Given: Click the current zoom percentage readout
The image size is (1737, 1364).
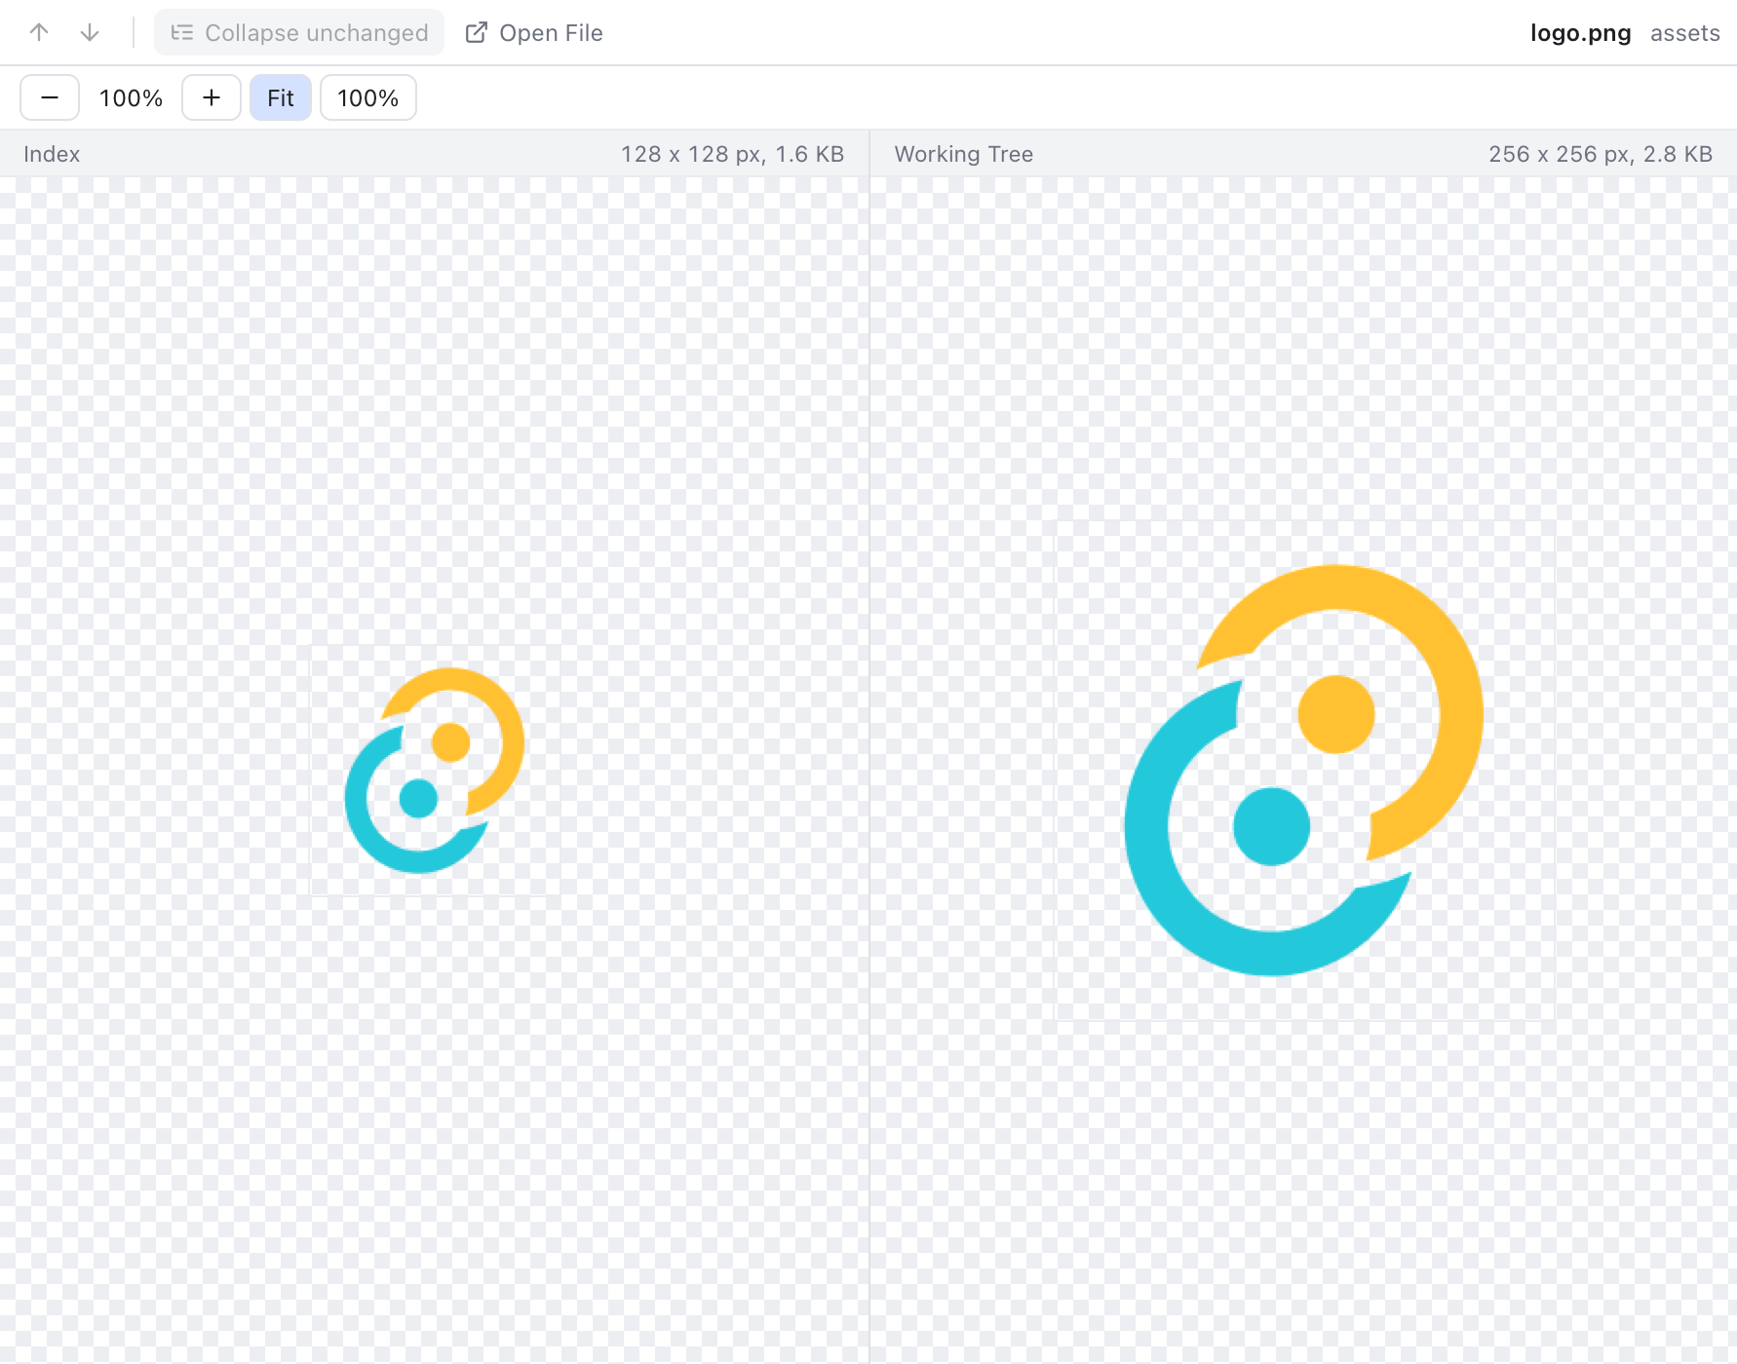Looking at the screenshot, I should click(x=131, y=97).
